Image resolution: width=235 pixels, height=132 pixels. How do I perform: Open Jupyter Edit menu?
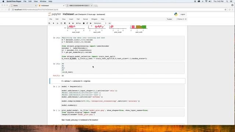(x=57, y=19)
